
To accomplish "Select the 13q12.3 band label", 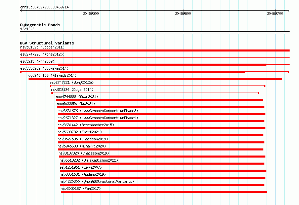I will point(27,29).
